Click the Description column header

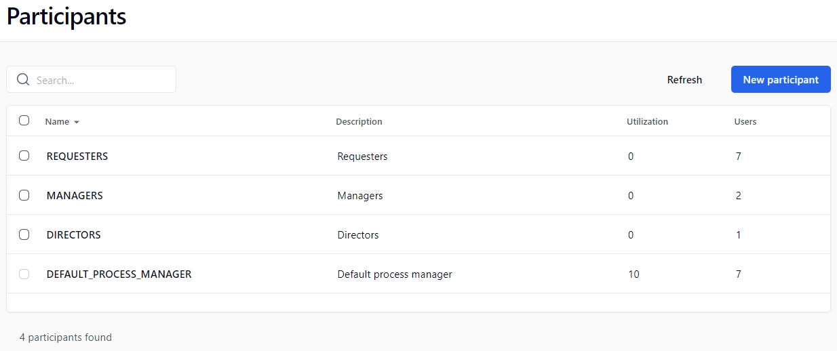[359, 122]
